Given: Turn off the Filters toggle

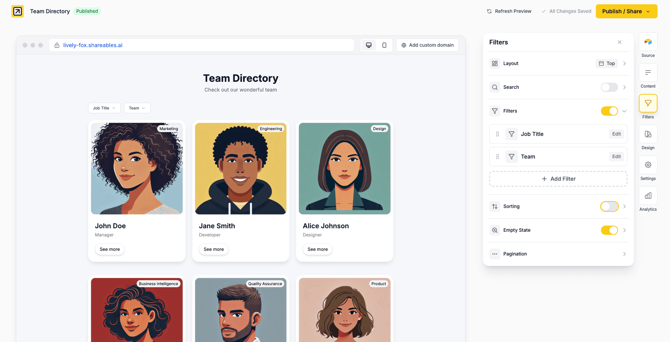Looking at the screenshot, I should click(609, 111).
